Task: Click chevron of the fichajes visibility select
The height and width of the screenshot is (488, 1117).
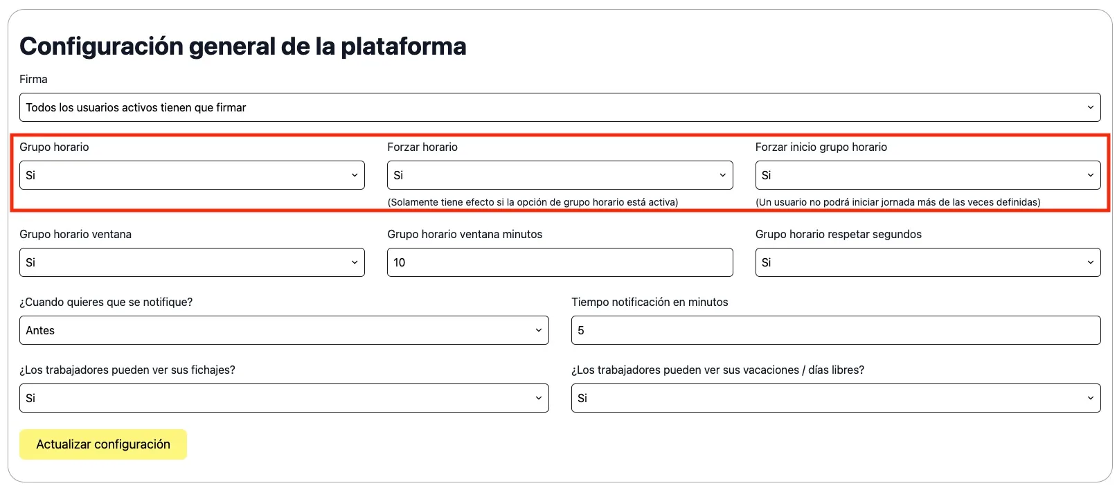Action: click(x=538, y=398)
